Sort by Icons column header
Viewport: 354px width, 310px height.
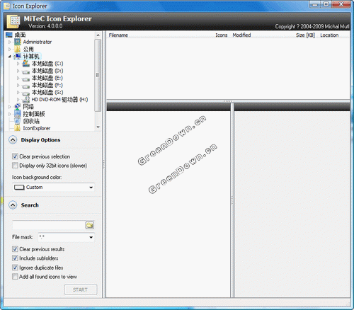click(221, 35)
